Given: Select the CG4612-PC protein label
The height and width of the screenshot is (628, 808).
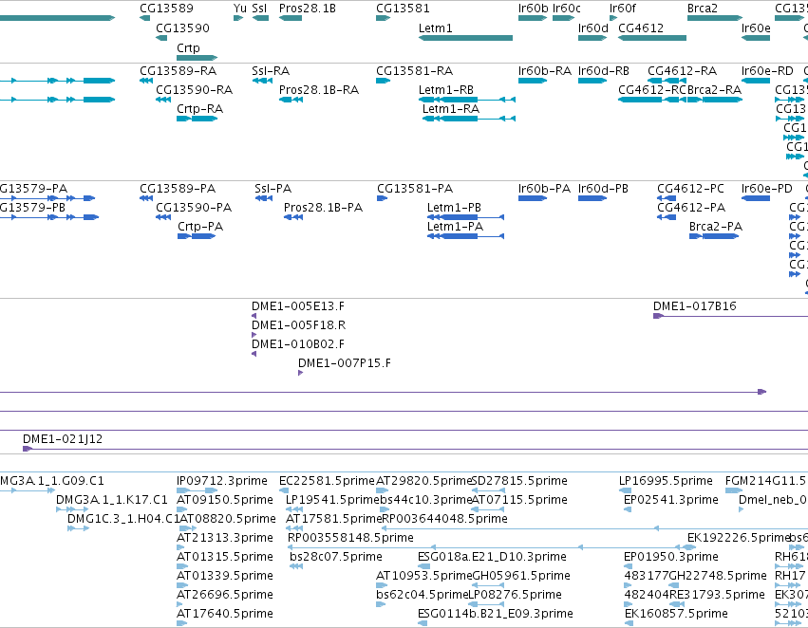Looking at the screenshot, I should pyautogui.click(x=690, y=189).
